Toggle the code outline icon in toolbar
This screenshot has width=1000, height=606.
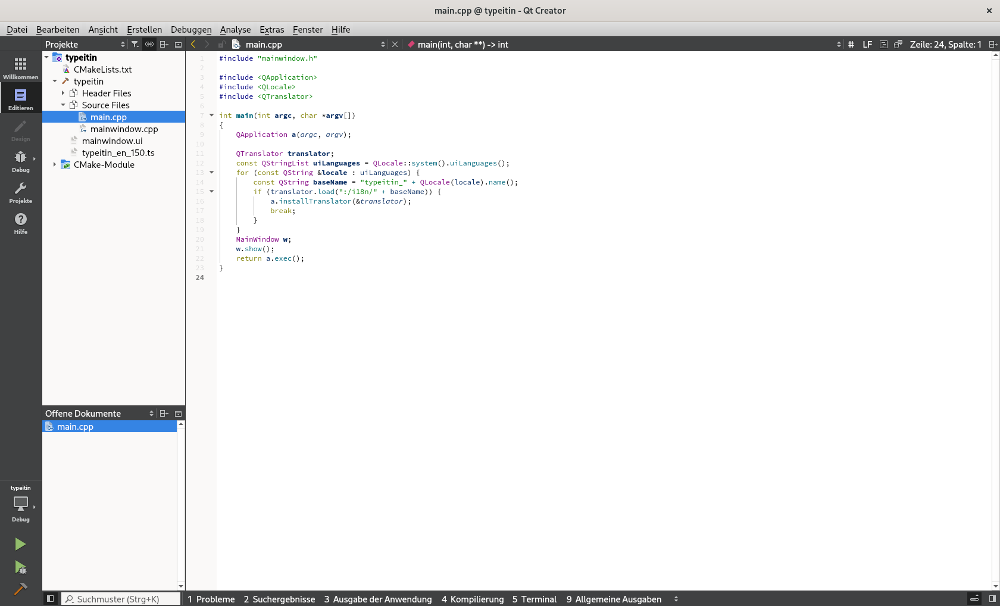point(883,44)
